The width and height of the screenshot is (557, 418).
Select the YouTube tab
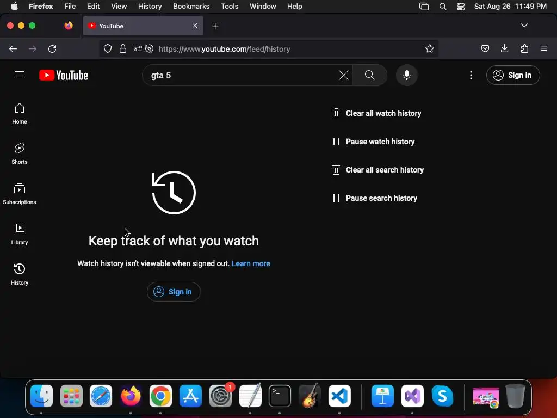[x=143, y=26]
